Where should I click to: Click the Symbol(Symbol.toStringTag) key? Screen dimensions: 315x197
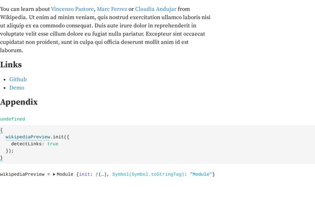coord(148,174)
